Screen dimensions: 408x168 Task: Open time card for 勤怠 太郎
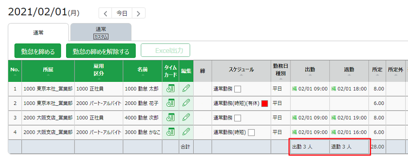171,89
